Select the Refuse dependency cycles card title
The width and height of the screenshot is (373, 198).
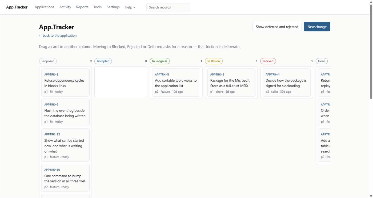64,83
